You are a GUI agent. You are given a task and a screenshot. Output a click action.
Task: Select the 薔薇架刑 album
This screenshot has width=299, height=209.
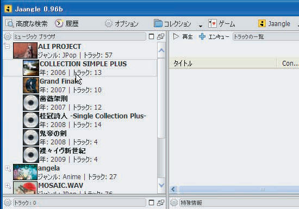(54, 99)
